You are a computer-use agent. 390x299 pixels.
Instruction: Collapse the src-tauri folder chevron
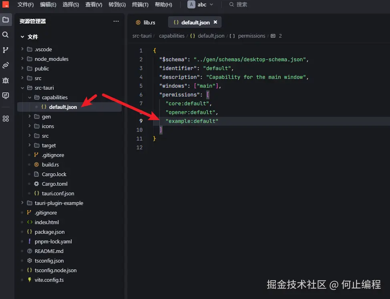click(22, 88)
